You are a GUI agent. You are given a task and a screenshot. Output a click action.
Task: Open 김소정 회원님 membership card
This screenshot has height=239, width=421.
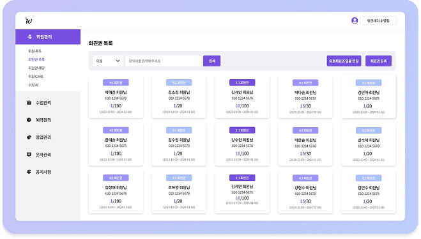click(x=179, y=96)
